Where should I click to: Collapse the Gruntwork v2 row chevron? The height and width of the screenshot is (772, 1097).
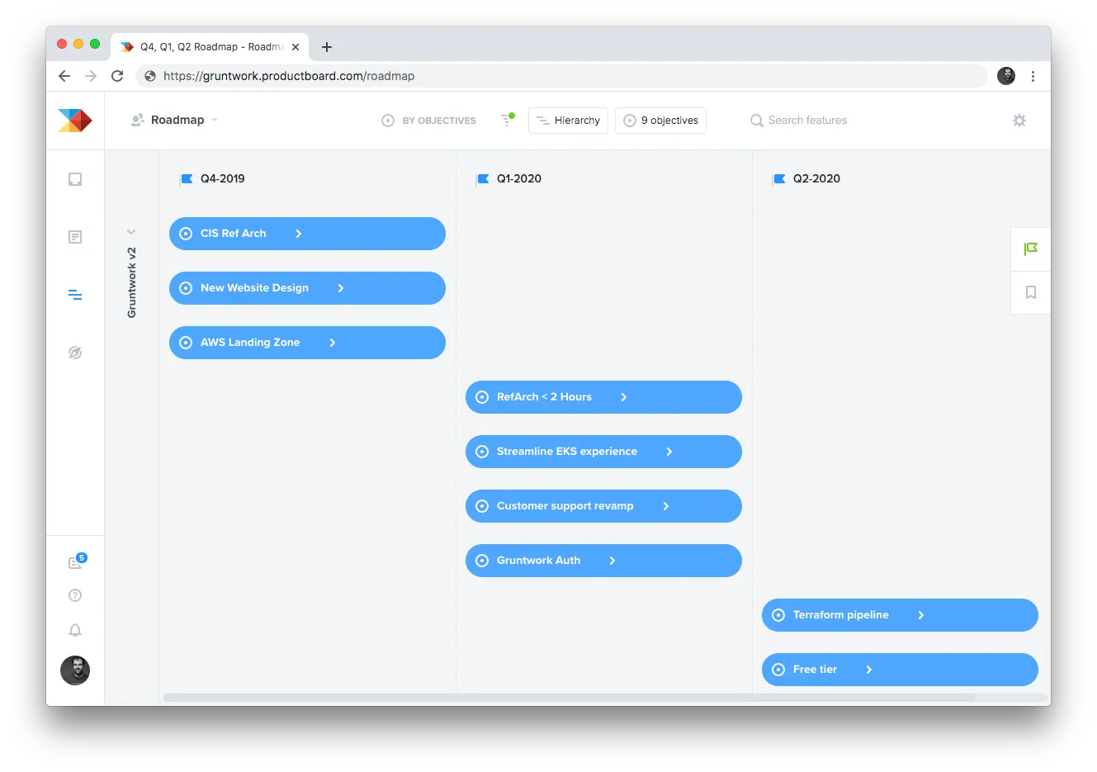coord(131,232)
